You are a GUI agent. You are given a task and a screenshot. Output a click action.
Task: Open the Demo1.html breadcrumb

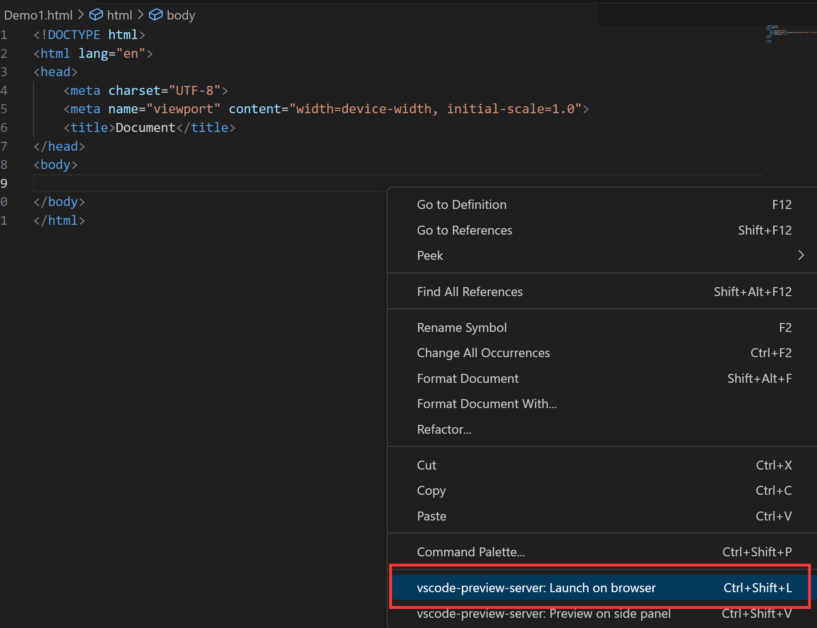[x=38, y=15]
